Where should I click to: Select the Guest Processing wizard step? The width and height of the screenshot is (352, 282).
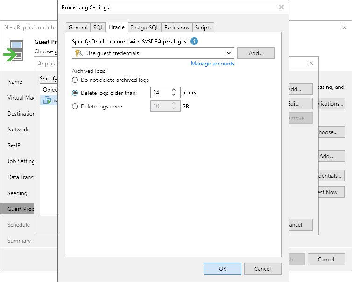coord(17,209)
